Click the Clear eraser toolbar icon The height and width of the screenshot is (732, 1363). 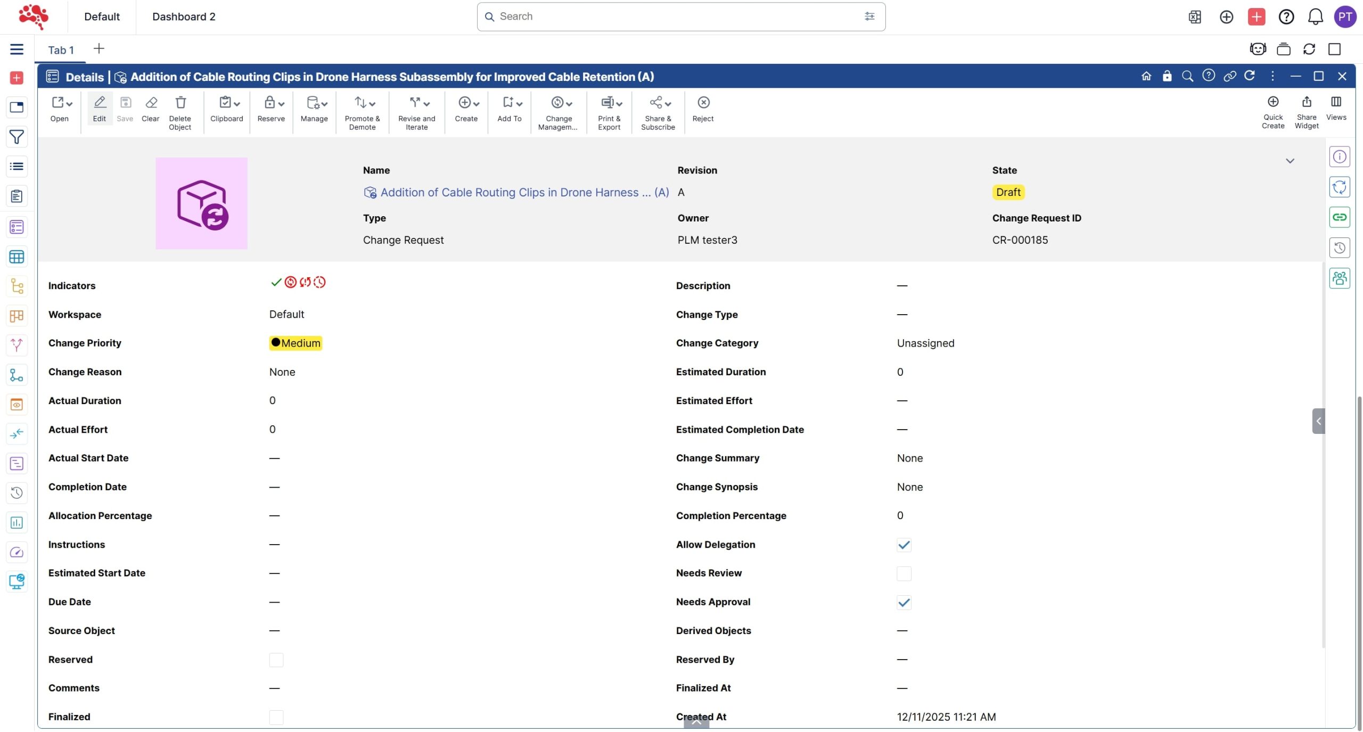coord(151,102)
